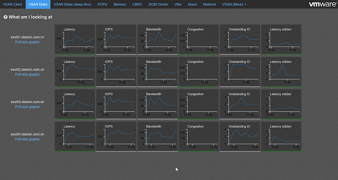Open esxi04 Bandwidth graph thumbnail
The width and height of the screenshot is (338, 180).
[157, 137]
